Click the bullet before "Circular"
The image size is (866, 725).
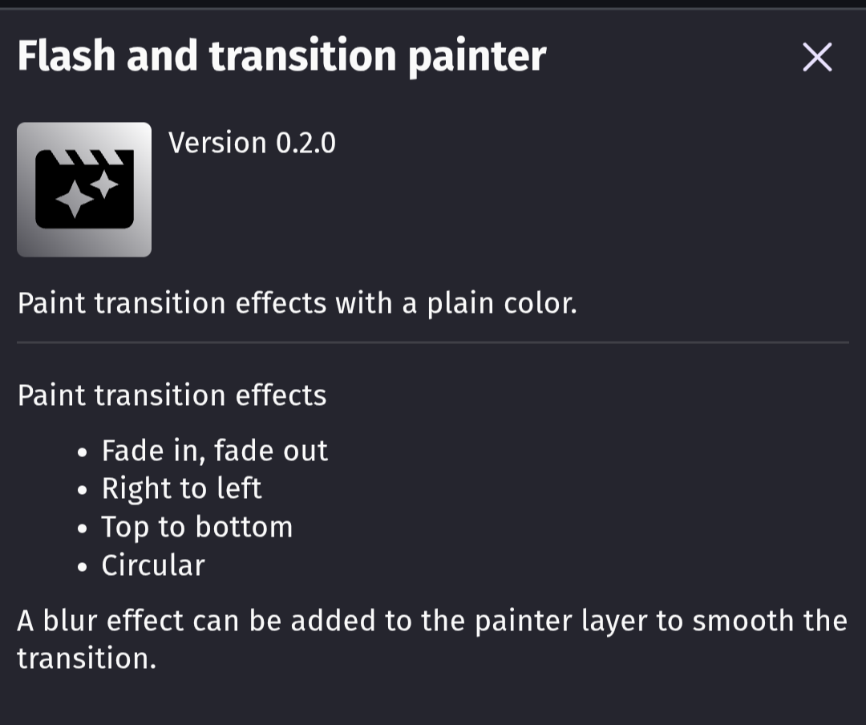pos(83,567)
